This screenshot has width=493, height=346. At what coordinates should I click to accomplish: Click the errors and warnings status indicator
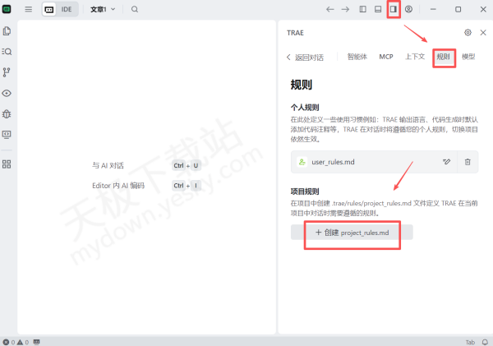click(x=16, y=341)
